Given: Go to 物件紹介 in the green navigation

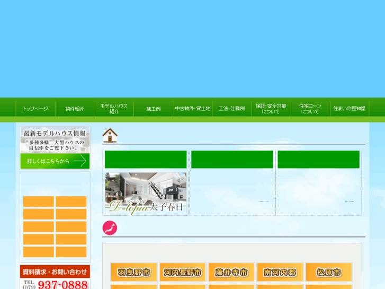Looking at the screenshot, I should (x=75, y=109).
